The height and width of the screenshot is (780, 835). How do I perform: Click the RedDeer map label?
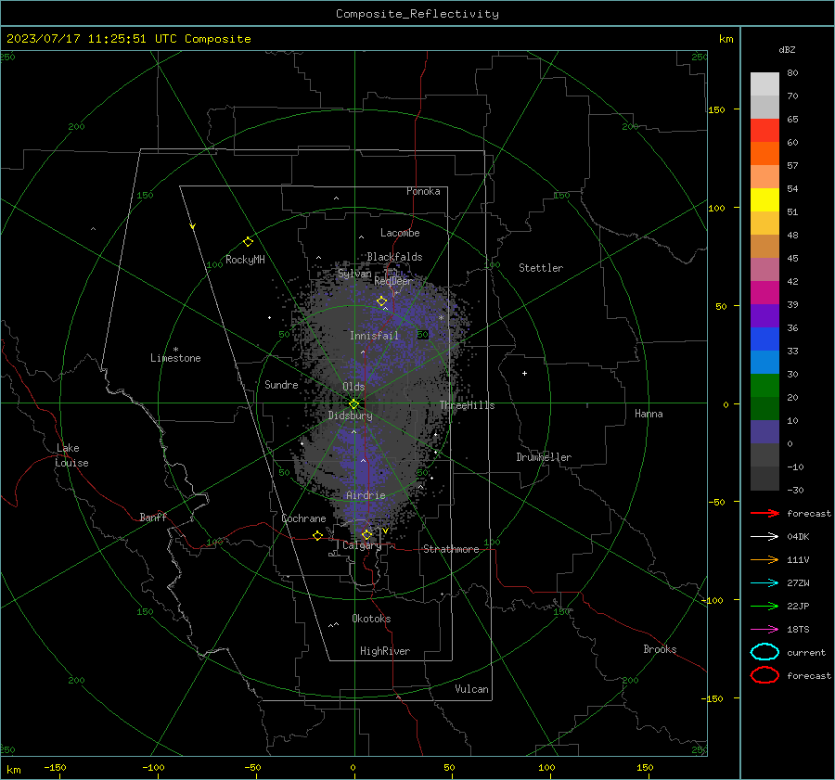393,281
